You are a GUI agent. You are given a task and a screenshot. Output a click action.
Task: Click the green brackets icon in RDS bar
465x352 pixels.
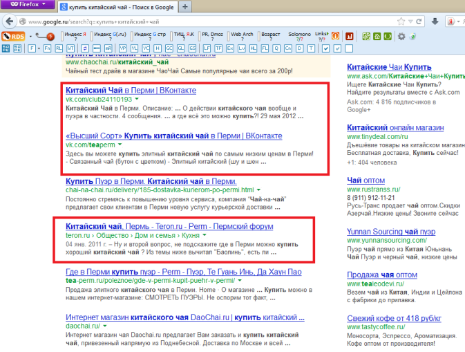(388, 37)
